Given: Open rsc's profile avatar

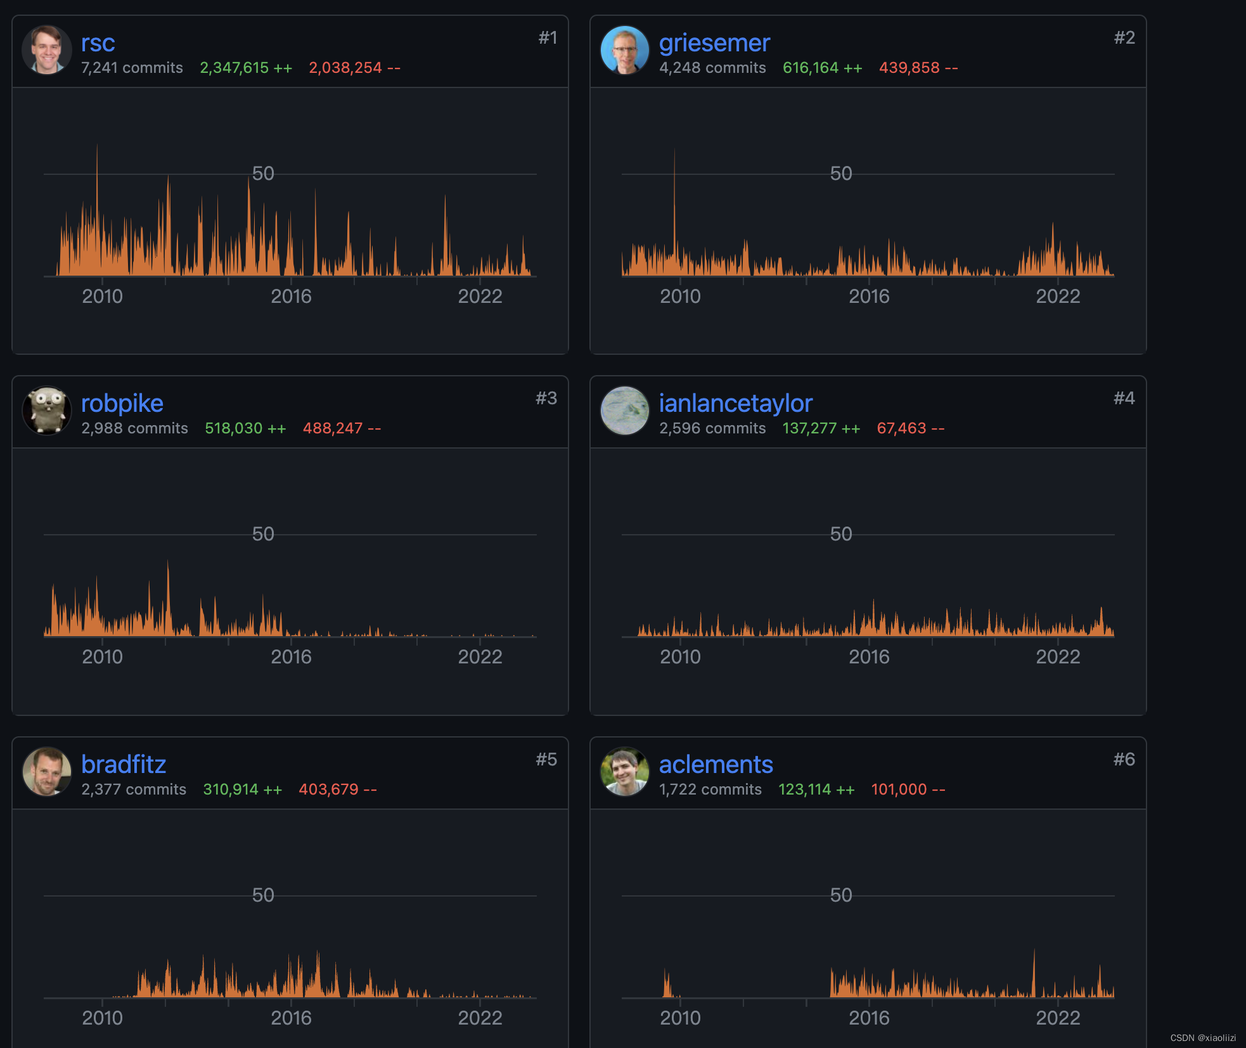Looking at the screenshot, I should (47, 50).
